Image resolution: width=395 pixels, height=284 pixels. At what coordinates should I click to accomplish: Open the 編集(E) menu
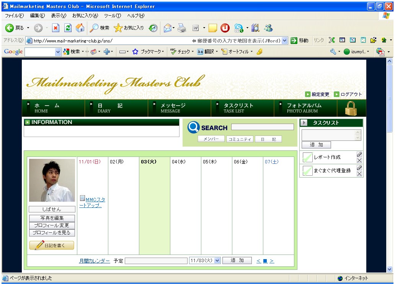[37, 16]
